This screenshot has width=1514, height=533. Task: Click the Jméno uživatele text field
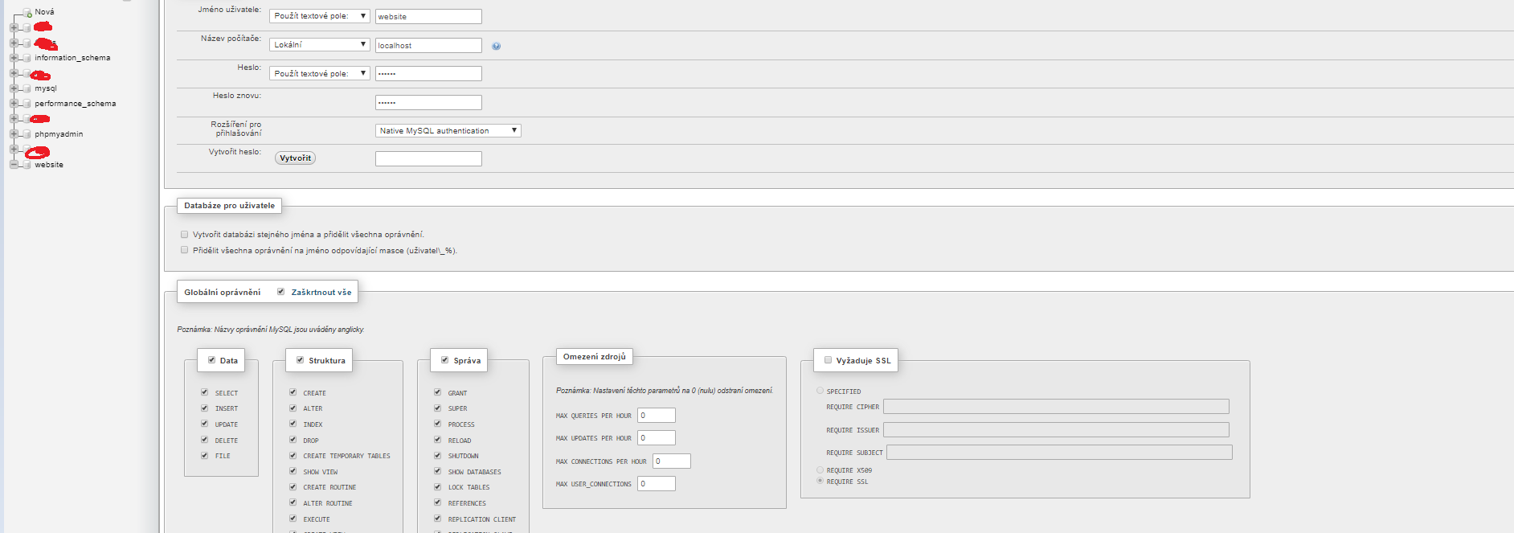[x=428, y=16]
